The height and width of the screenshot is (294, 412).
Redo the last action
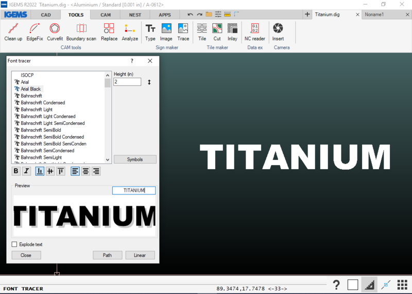tap(200, 14)
